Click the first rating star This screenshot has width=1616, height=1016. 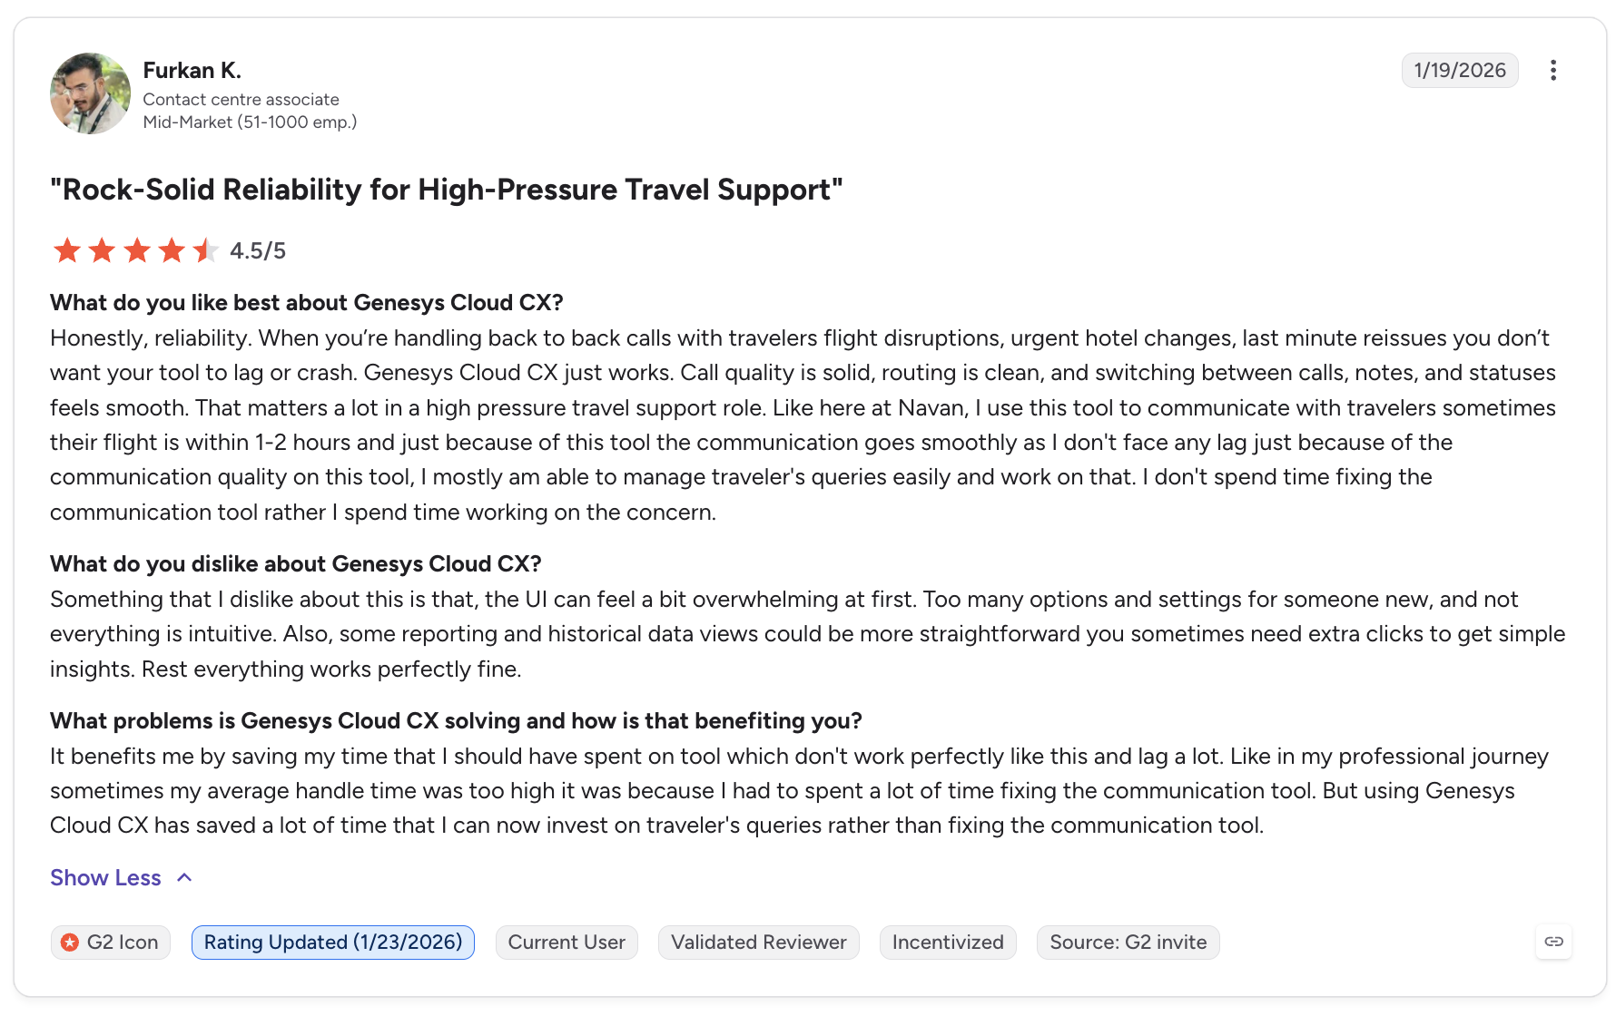[x=67, y=250]
